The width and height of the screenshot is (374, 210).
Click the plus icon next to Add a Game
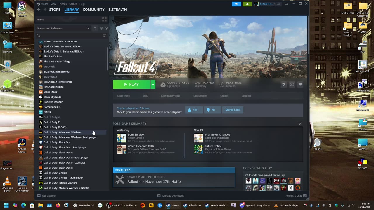click(x=39, y=196)
